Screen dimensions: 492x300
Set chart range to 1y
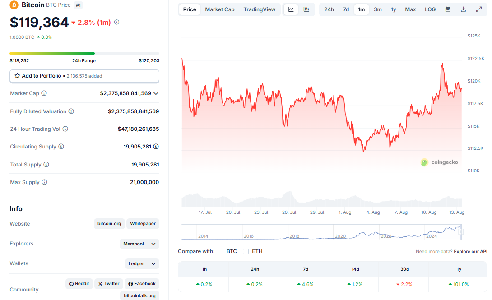coord(393,9)
